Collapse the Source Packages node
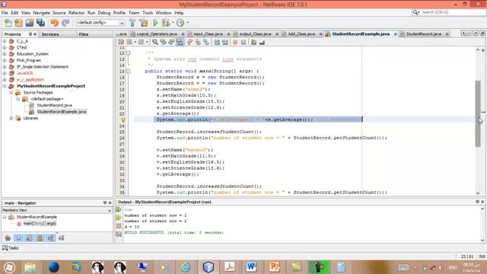 (11, 93)
